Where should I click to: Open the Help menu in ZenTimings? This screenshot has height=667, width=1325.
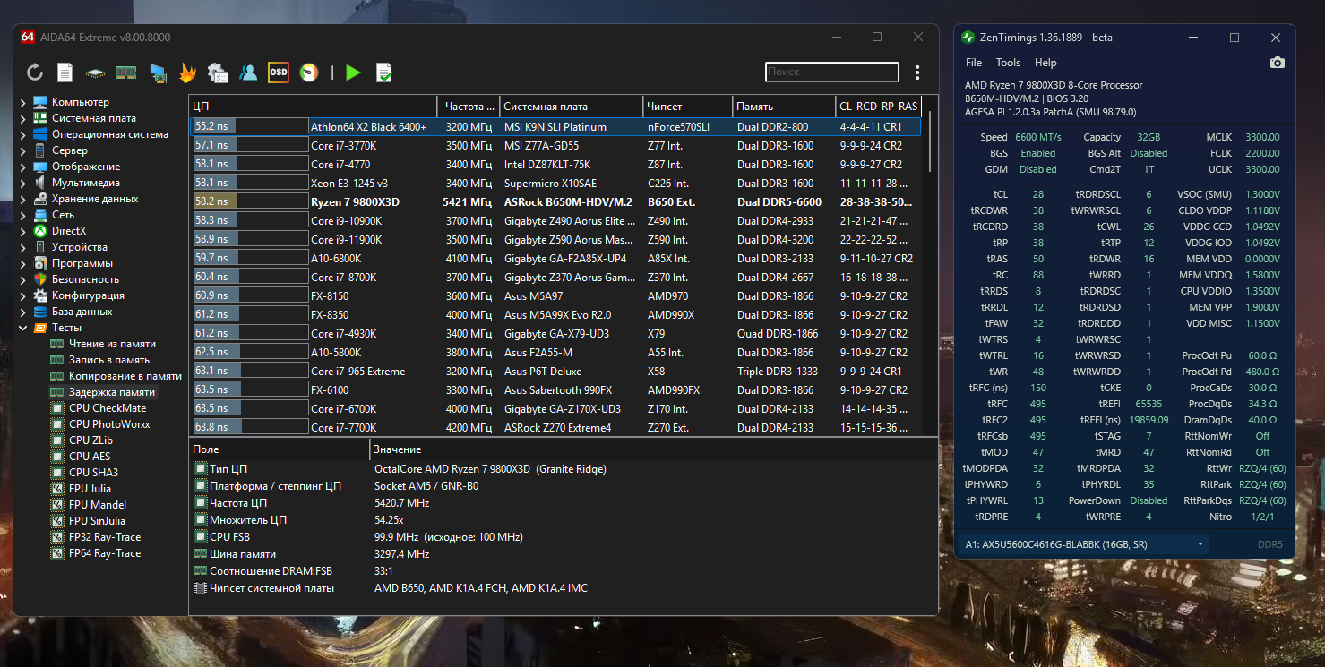1045,63
